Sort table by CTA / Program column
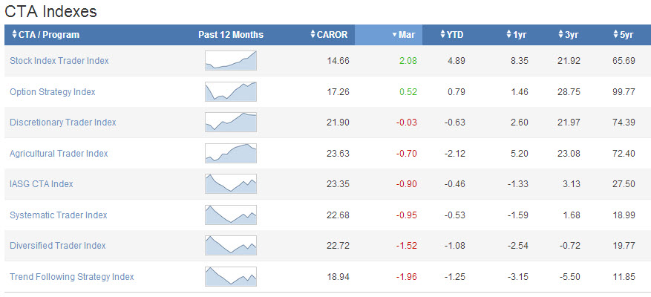651x297 pixels. (46, 35)
